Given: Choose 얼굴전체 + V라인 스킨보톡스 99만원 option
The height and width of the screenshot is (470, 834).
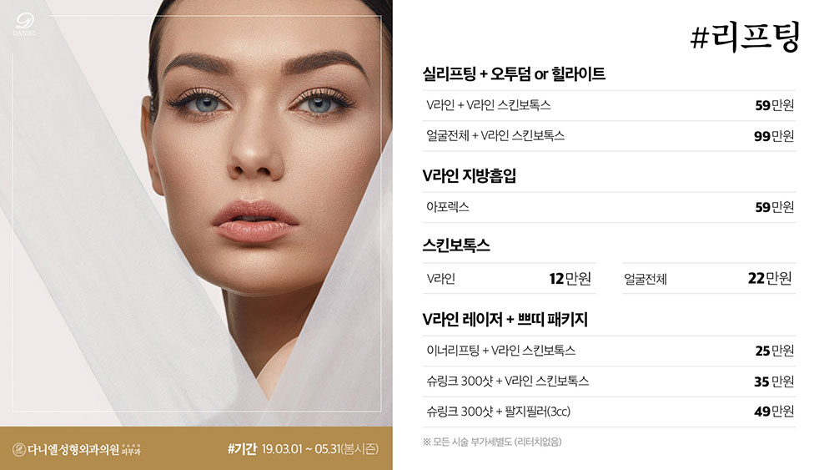Looking at the screenshot, I should [609, 136].
